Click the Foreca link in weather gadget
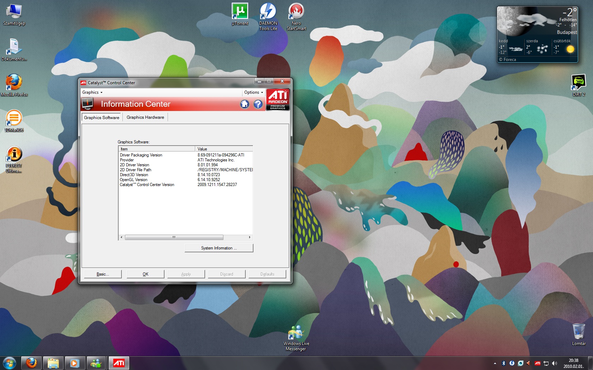593x370 pixels. click(x=508, y=60)
